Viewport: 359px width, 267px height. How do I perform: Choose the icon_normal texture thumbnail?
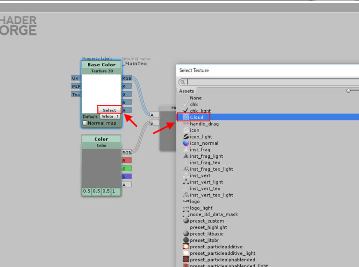186,143
